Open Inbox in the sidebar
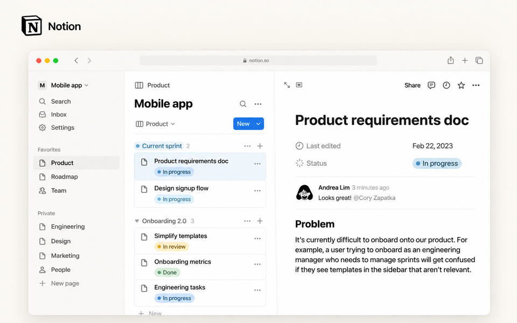Screen dimensions: 517x323 [x=53, y=114]
